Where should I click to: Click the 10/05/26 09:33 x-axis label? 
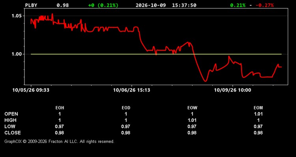tap(31, 90)
